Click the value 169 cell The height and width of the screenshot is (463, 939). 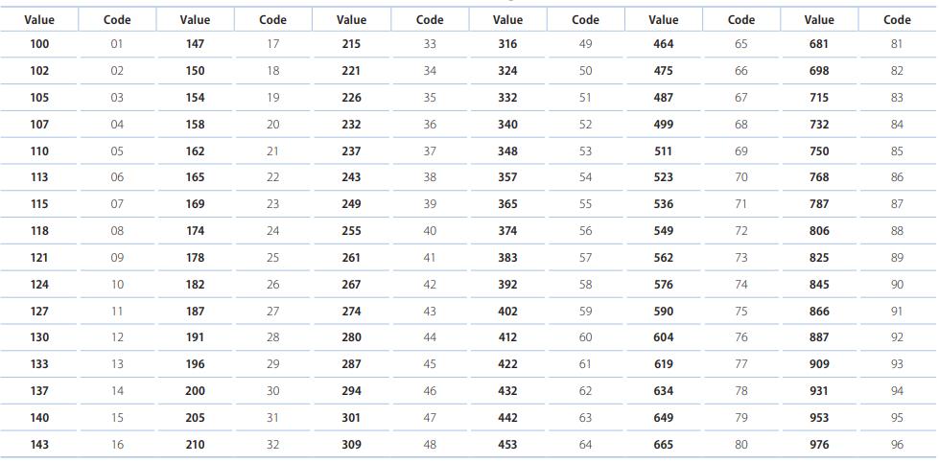pos(195,204)
